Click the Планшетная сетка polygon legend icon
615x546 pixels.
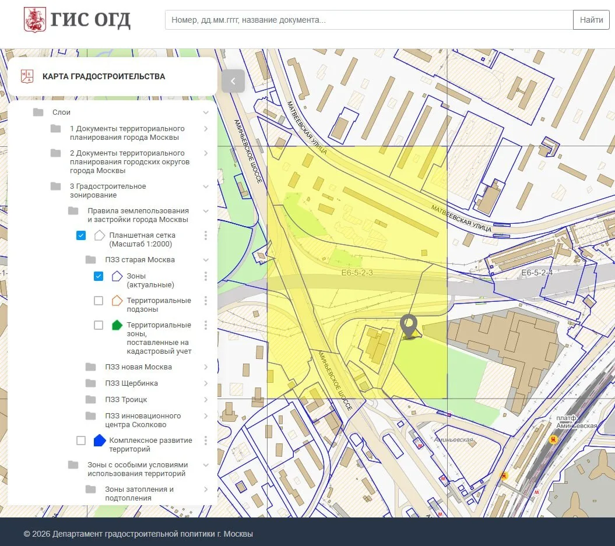[100, 235]
